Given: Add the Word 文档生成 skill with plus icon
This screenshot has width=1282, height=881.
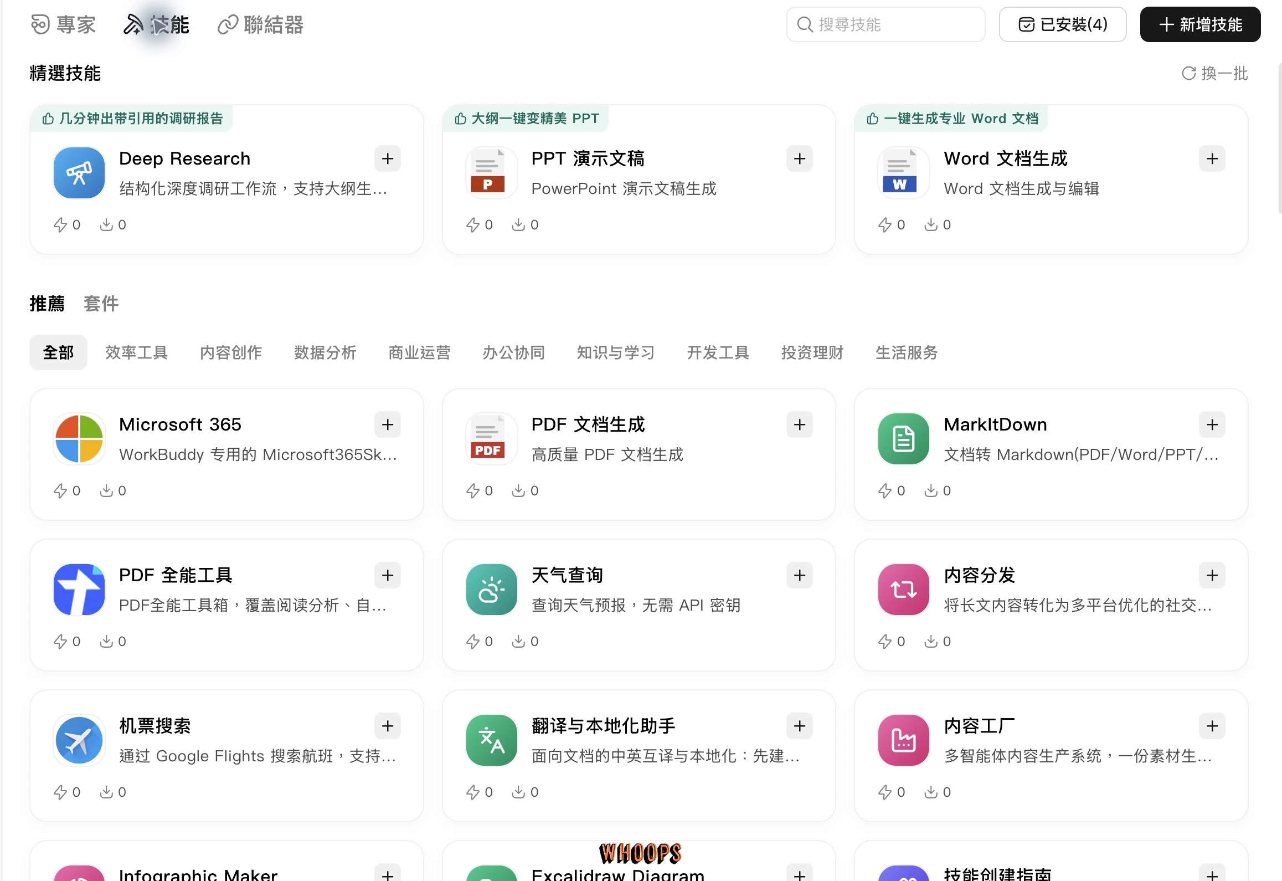Looking at the screenshot, I should [x=1212, y=159].
